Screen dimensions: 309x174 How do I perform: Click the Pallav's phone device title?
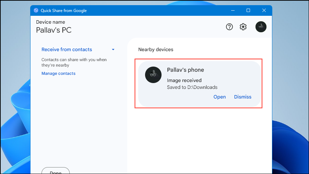pyautogui.click(x=186, y=70)
